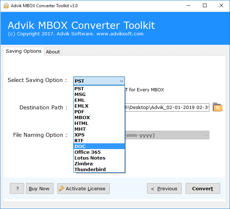Click the Advik envelope icon in title bar

coord(6,6)
